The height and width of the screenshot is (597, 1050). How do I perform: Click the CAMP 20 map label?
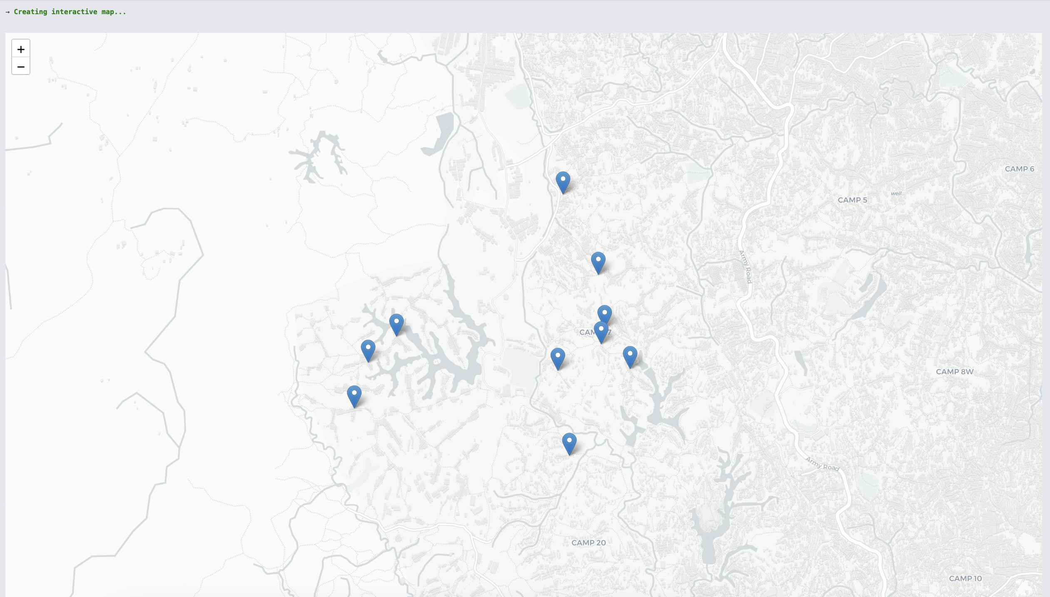pyautogui.click(x=588, y=543)
